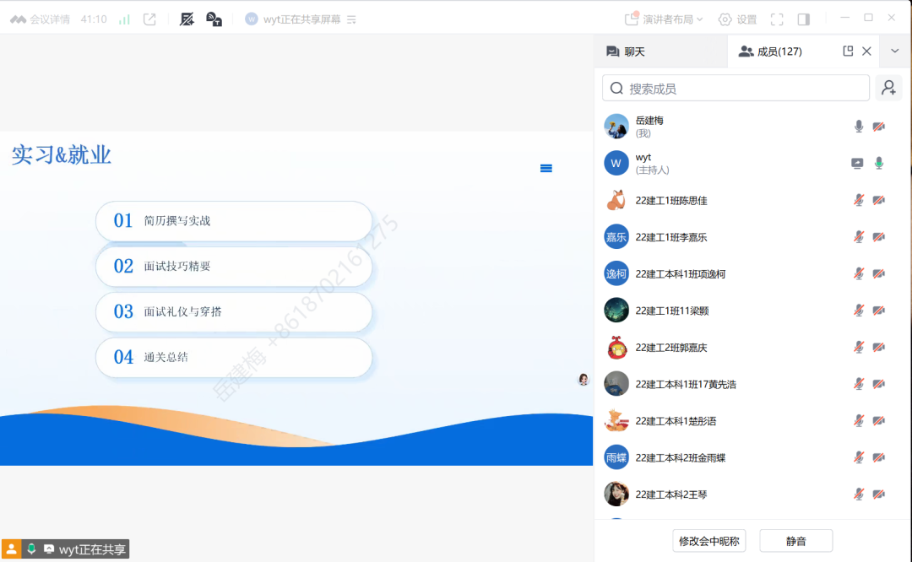This screenshot has width=912, height=562.
Task: Click the share external link icon in top bar
Action: tap(149, 19)
